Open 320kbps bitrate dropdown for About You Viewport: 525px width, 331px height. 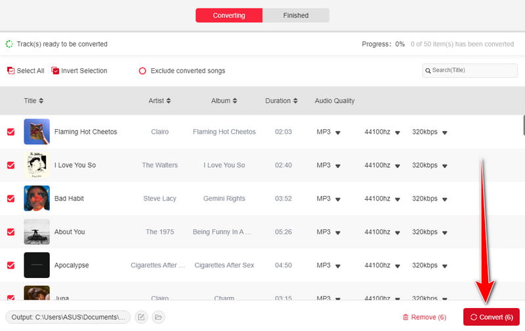444,233
